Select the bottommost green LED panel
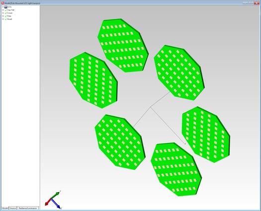Screen dimensions: 261x211 [176, 169]
